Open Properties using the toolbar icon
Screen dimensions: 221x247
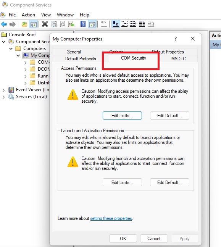(54, 24)
